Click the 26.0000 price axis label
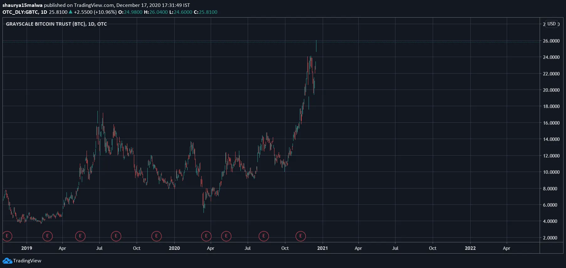Screen dimensions: 566x268 click(551, 41)
